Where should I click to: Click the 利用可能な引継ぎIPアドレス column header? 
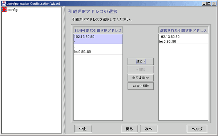98,30
